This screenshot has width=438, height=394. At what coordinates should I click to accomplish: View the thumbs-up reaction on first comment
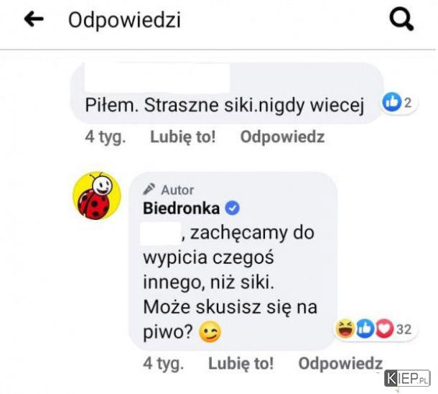[x=391, y=102]
